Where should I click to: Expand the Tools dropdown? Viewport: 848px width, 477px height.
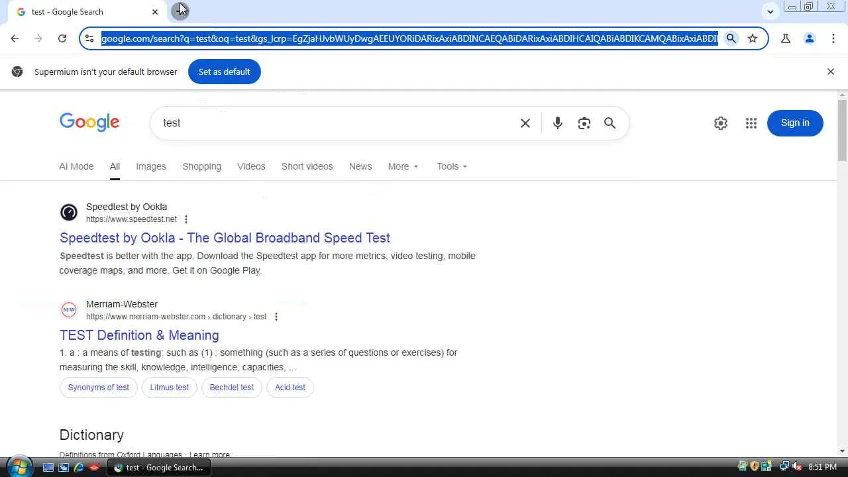(x=452, y=166)
